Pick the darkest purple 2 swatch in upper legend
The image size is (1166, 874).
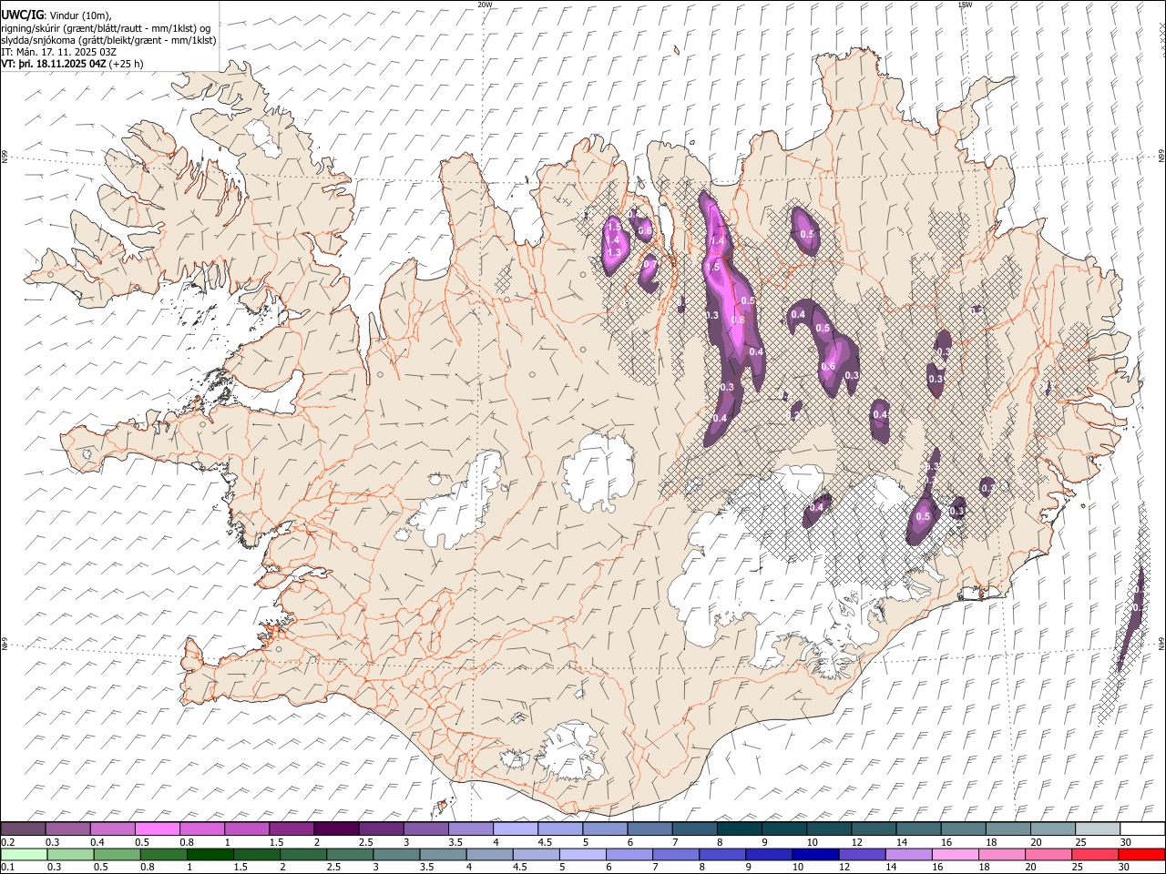(336, 828)
